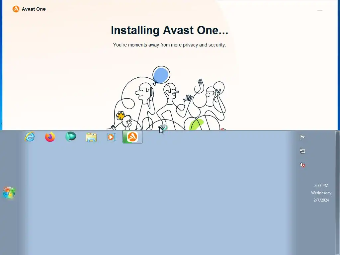Click the Wednesday label in the tray
Viewport: 340px width, 255px height.
click(321, 193)
